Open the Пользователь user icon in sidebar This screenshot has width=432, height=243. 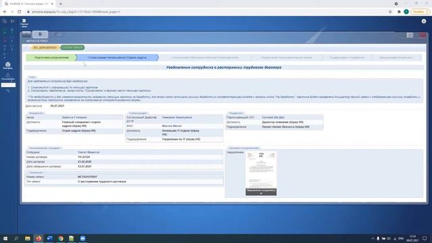(x=7, y=76)
